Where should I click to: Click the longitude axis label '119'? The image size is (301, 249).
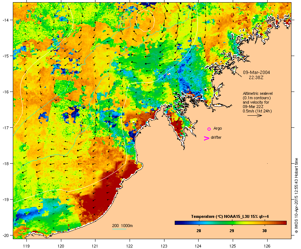26,246
